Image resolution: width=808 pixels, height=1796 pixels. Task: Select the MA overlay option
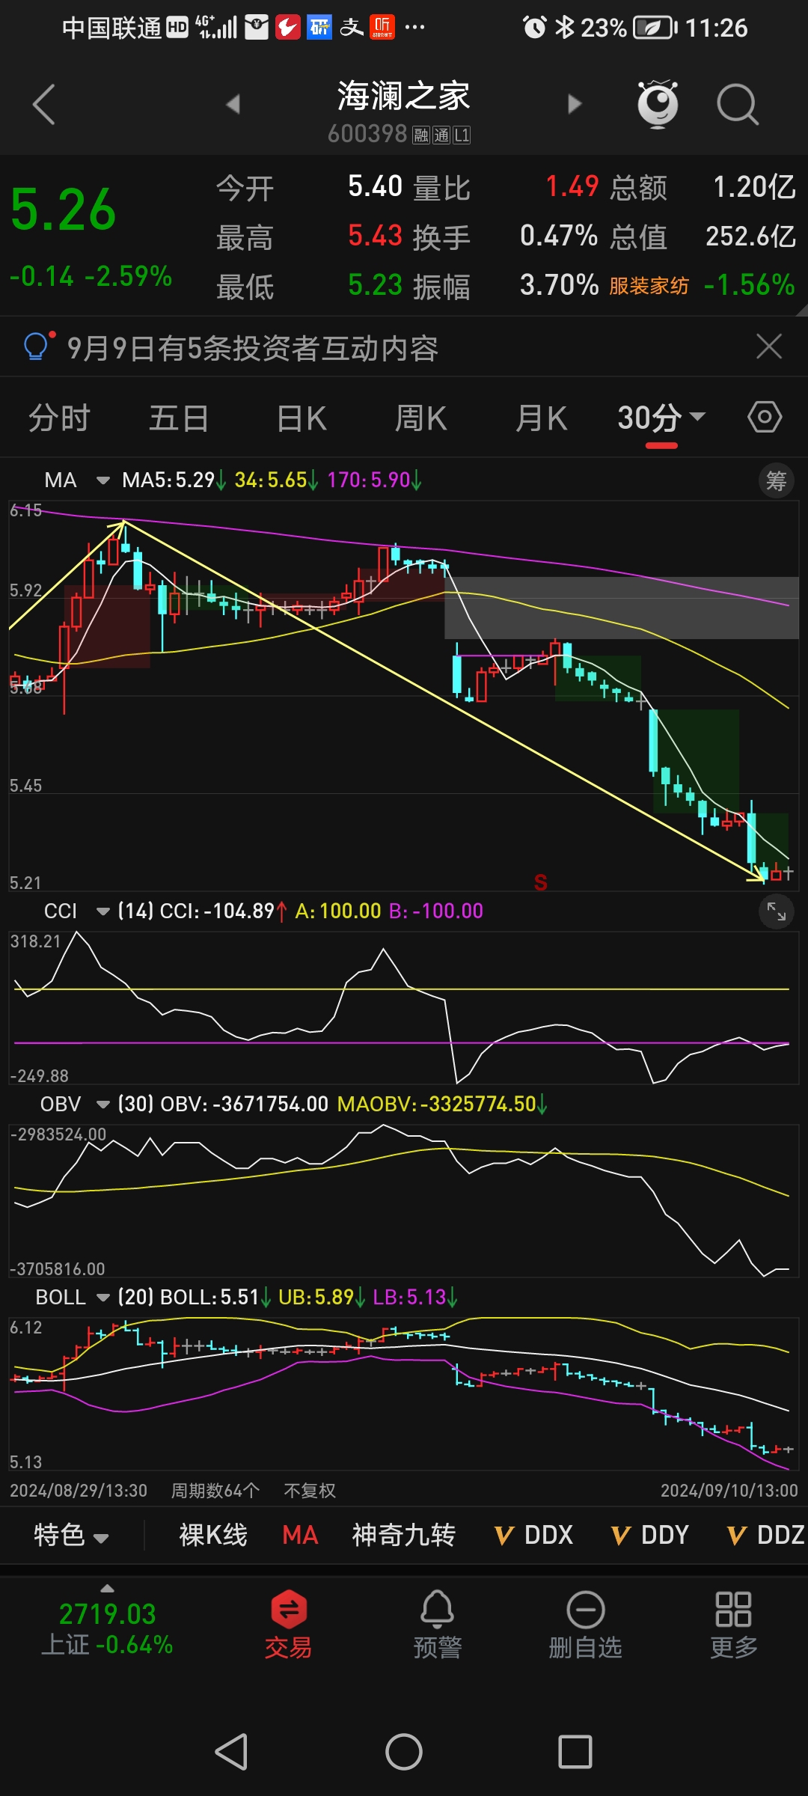point(300,1535)
